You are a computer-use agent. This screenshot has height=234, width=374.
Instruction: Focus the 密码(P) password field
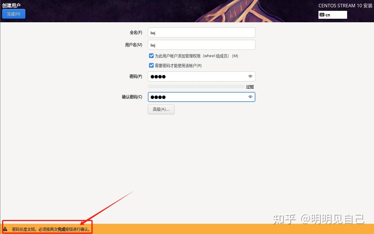click(199, 76)
